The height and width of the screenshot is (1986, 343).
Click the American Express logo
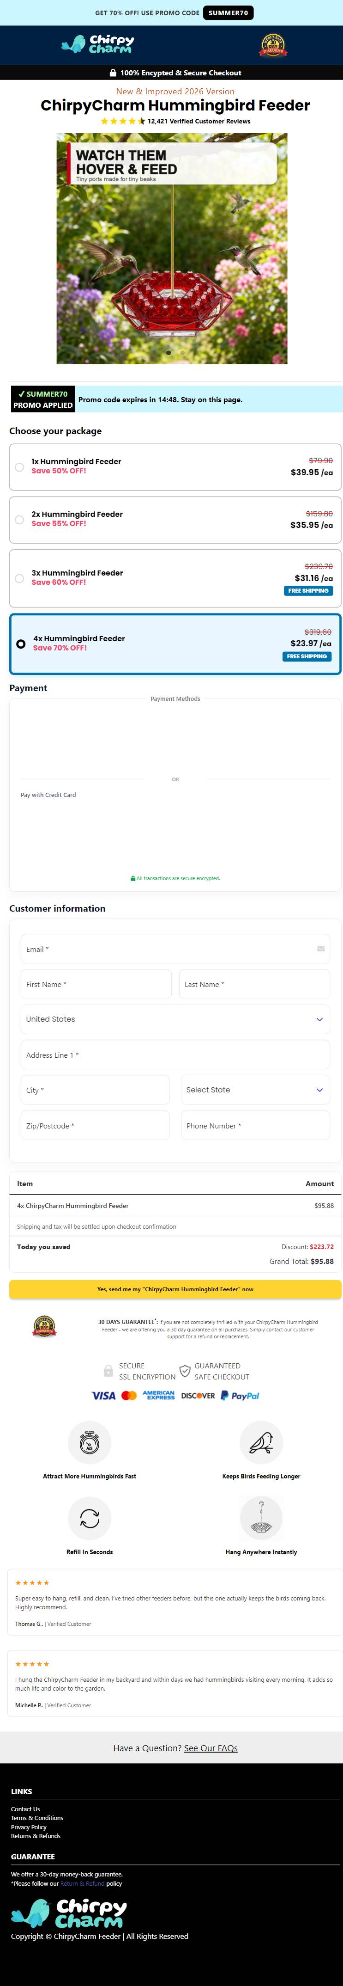158,1395
